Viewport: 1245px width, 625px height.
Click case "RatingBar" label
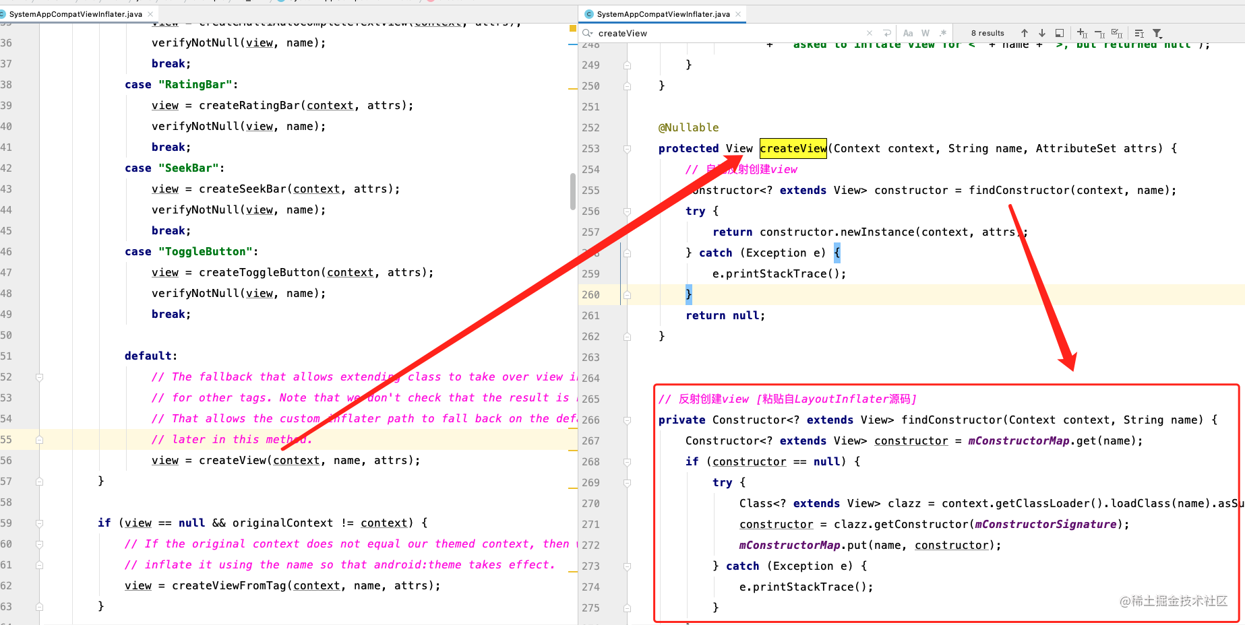tap(181, 84)
